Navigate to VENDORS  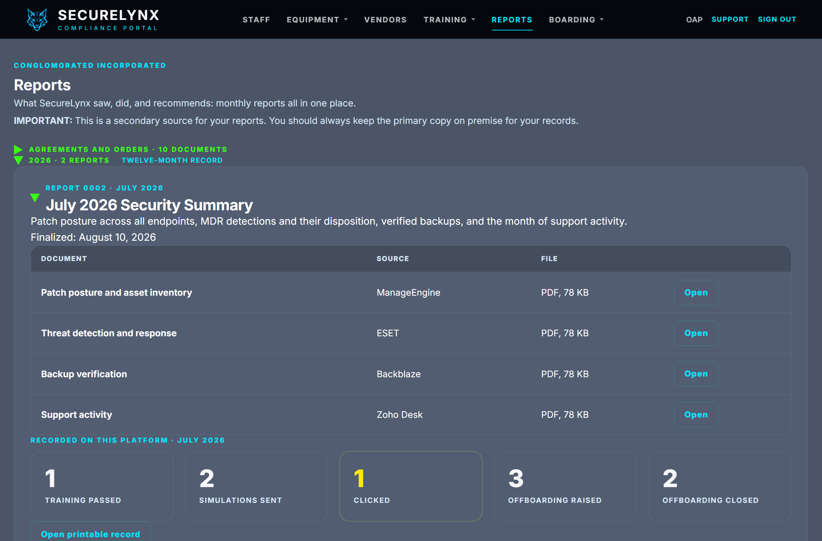click(385, 20)
